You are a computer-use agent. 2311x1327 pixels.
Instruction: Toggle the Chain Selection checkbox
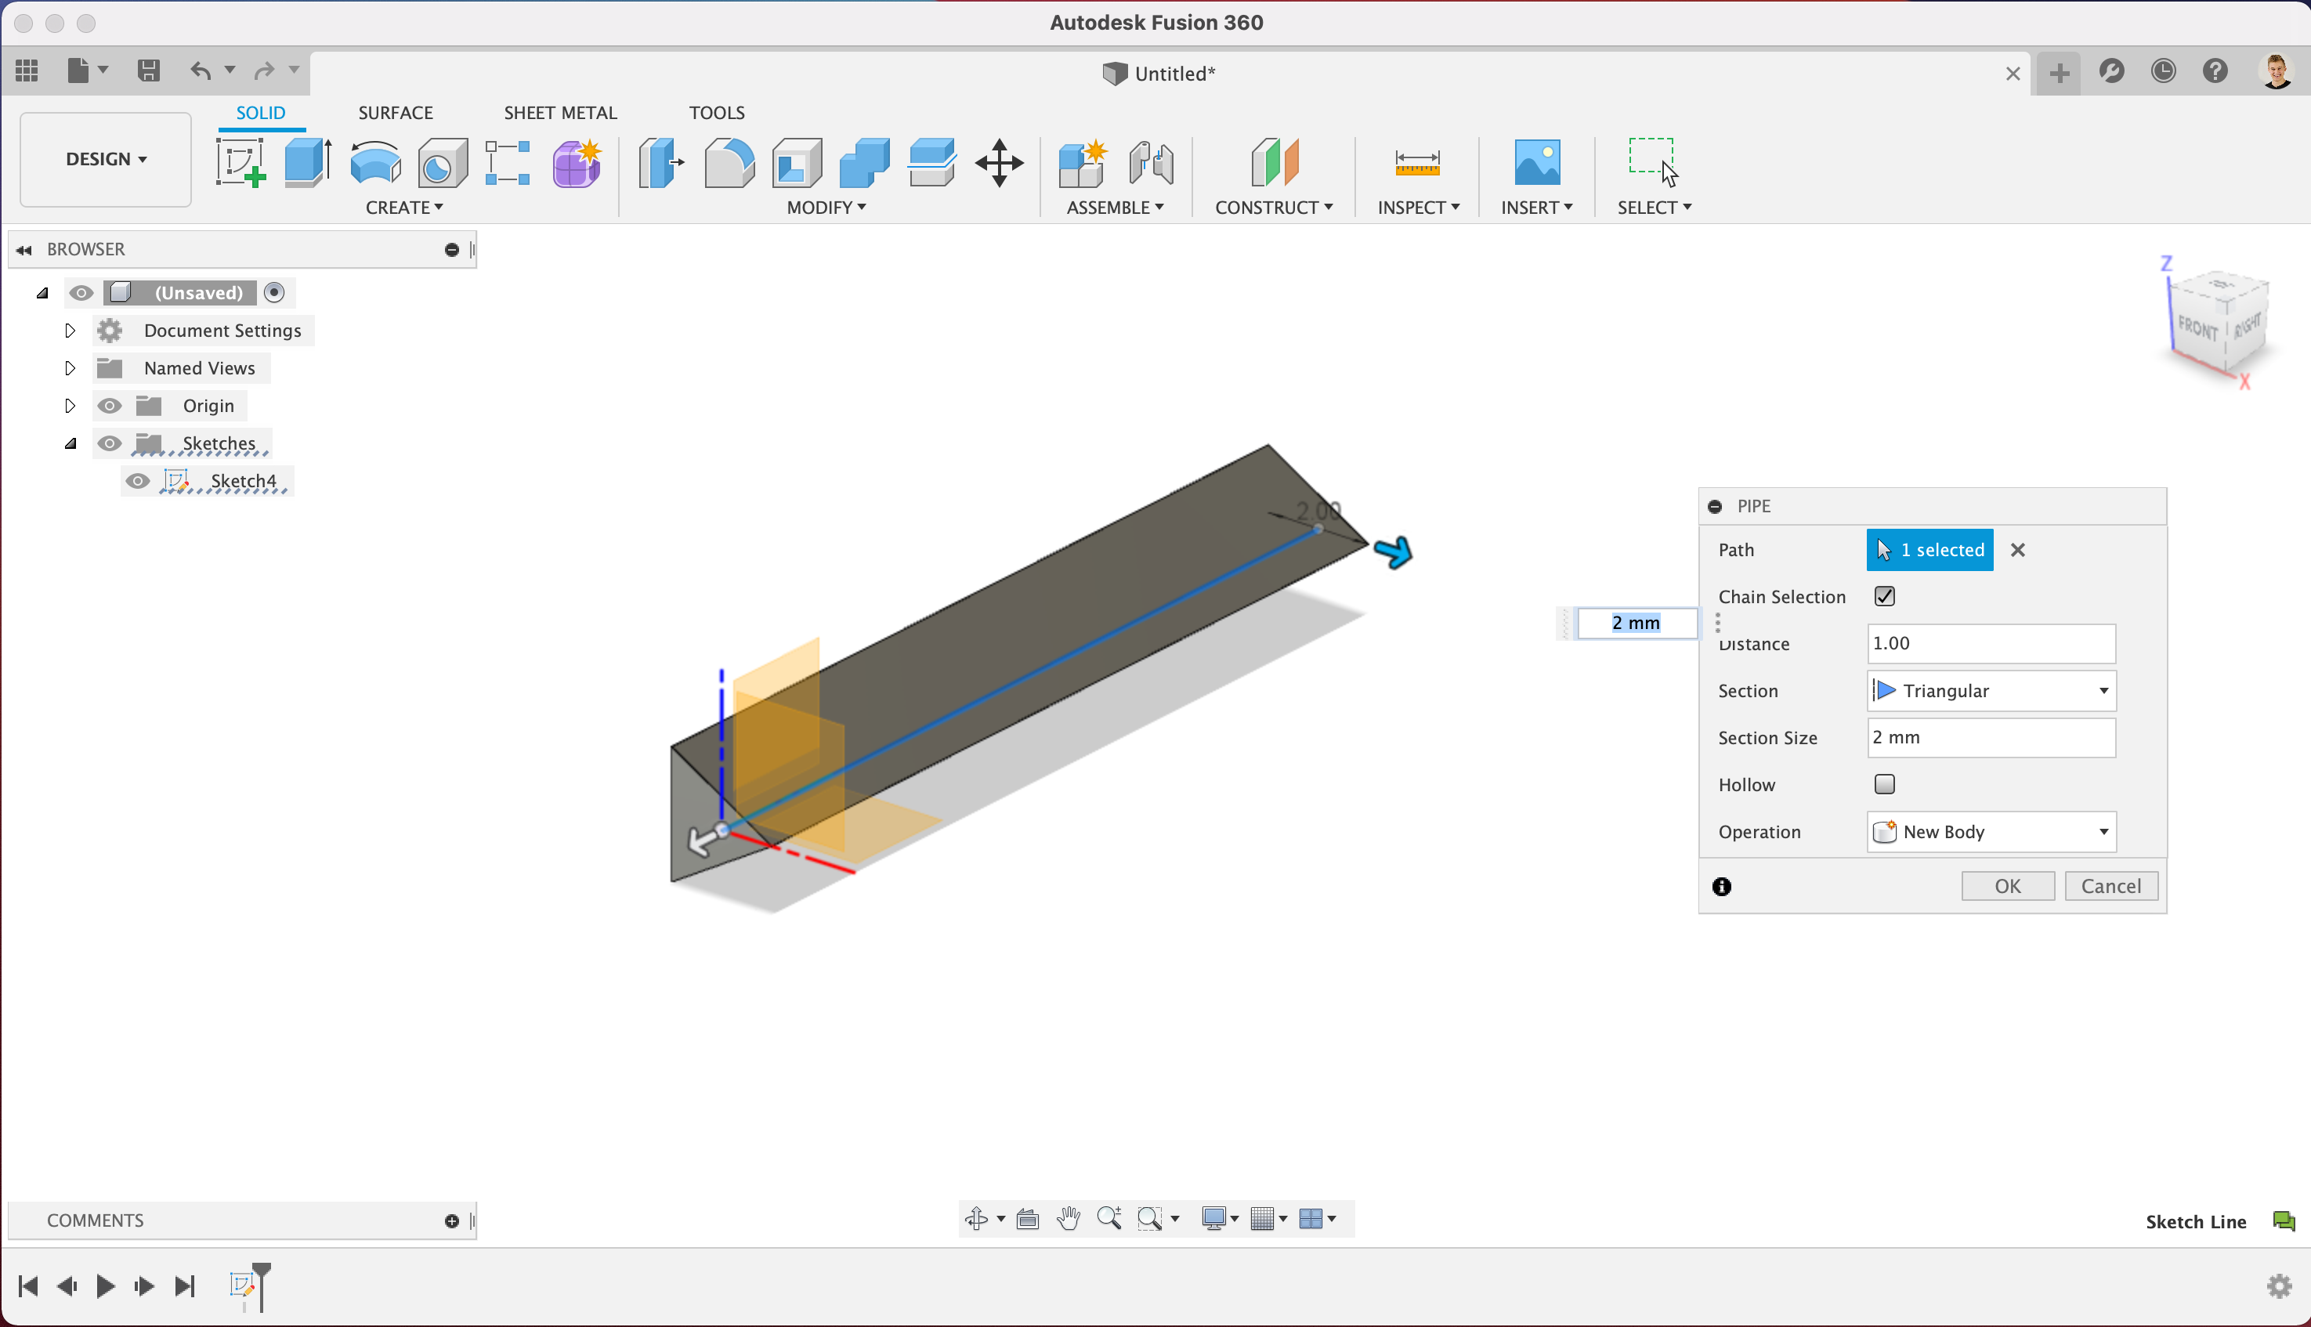tap(1885, 596)
